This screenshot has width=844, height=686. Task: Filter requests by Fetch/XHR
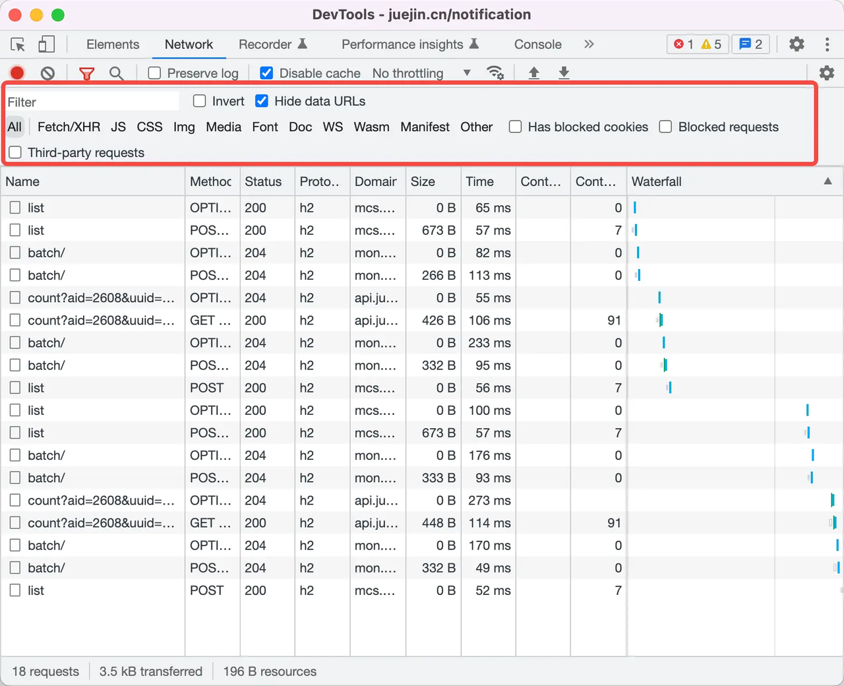pos(69,127)
